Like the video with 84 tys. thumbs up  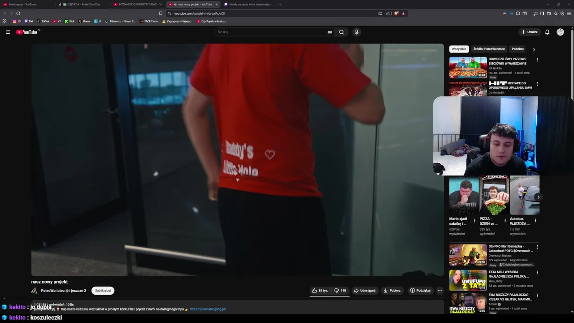[x=320, y=291]
